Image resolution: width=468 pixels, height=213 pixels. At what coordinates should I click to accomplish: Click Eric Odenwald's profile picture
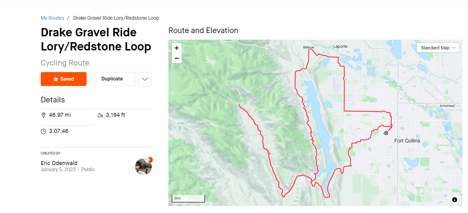tap(143, 166)
